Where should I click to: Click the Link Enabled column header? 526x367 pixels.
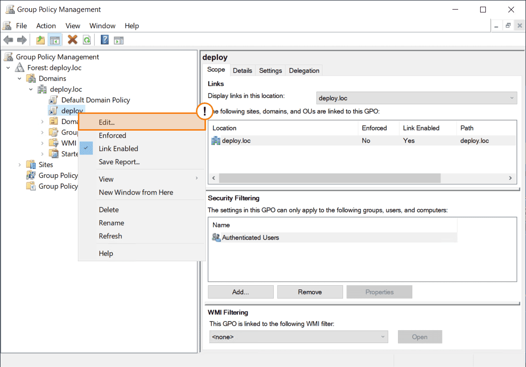coord(428,128)
